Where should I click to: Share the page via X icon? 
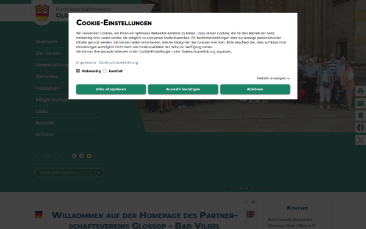[361, 140]
